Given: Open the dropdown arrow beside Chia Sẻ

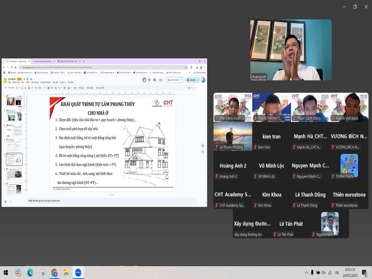Looking at the screenshot, I should 197,80.
